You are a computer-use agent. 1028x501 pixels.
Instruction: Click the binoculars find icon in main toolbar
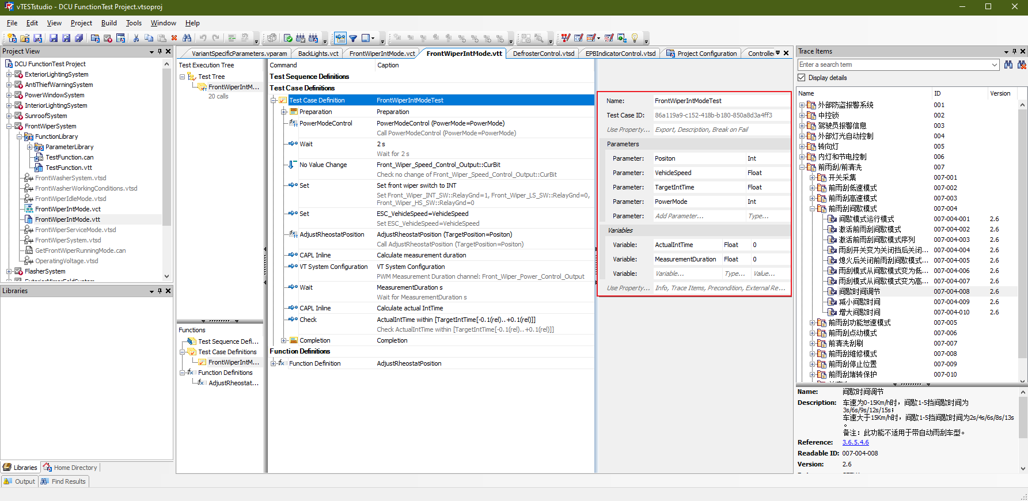187,38
